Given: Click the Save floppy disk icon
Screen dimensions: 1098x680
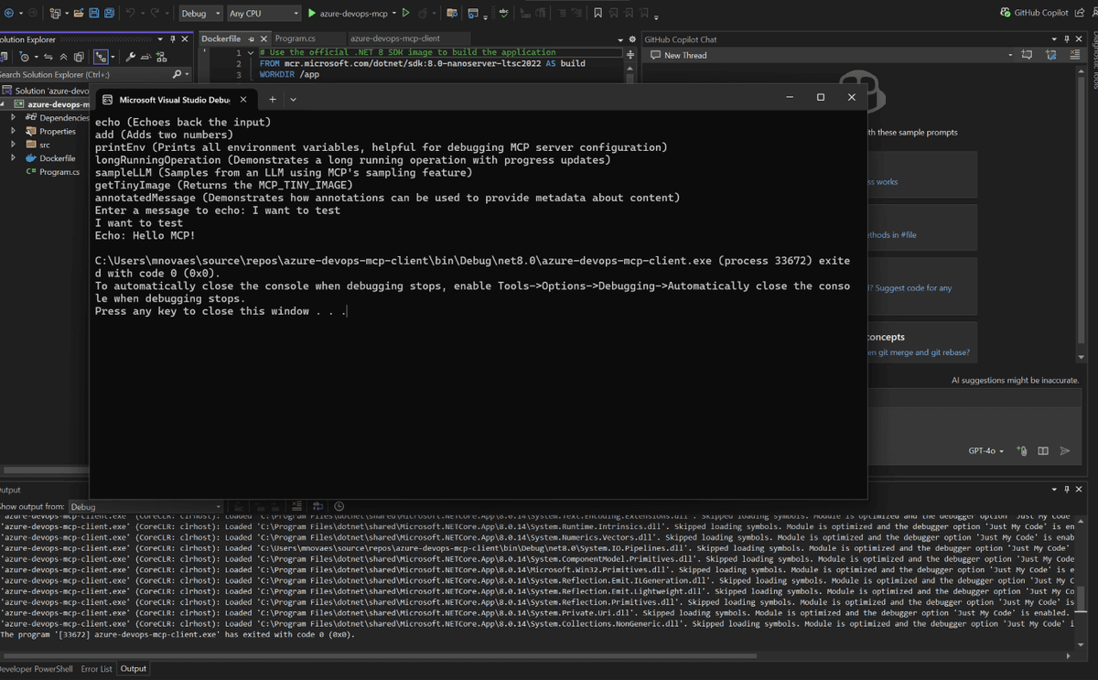Looking at the screenshot, I should 93,13.
